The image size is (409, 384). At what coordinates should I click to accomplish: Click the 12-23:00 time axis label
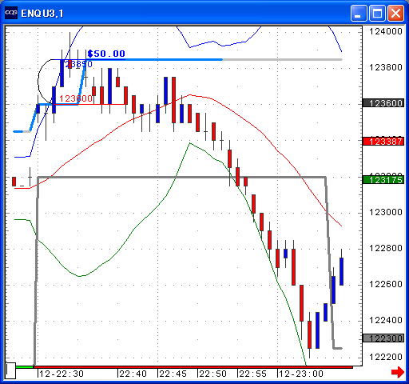coord(301,374)
